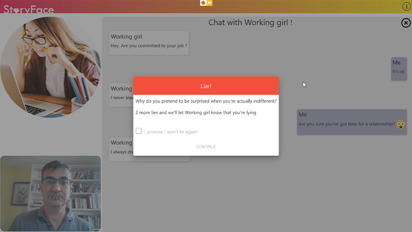Select the 'Are you committed to your job' message
This screenshot has width=412, height=232.
148,46
